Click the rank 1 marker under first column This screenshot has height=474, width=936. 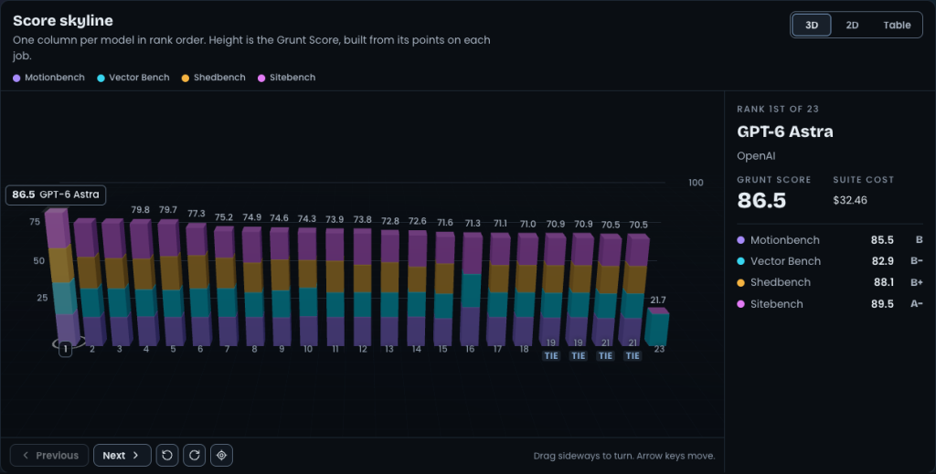tap(65, 349)
